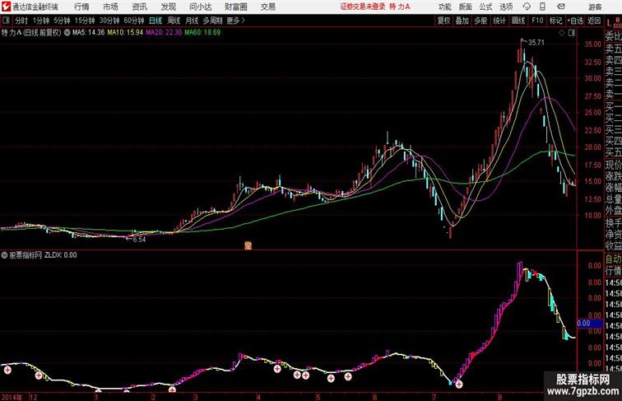Click the 证券交易未登录 login status text
Viewport: 622px width, 401px height.
[x=363, y=7]
